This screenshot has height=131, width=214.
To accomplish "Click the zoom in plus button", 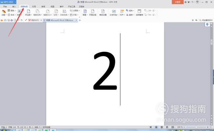I will click(208, 127).
